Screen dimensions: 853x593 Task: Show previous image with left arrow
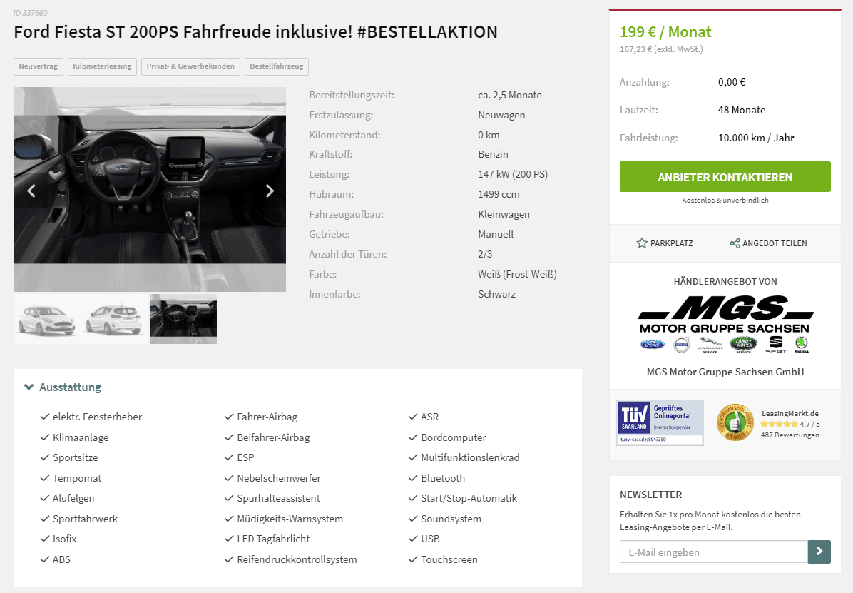click(31, 191)
